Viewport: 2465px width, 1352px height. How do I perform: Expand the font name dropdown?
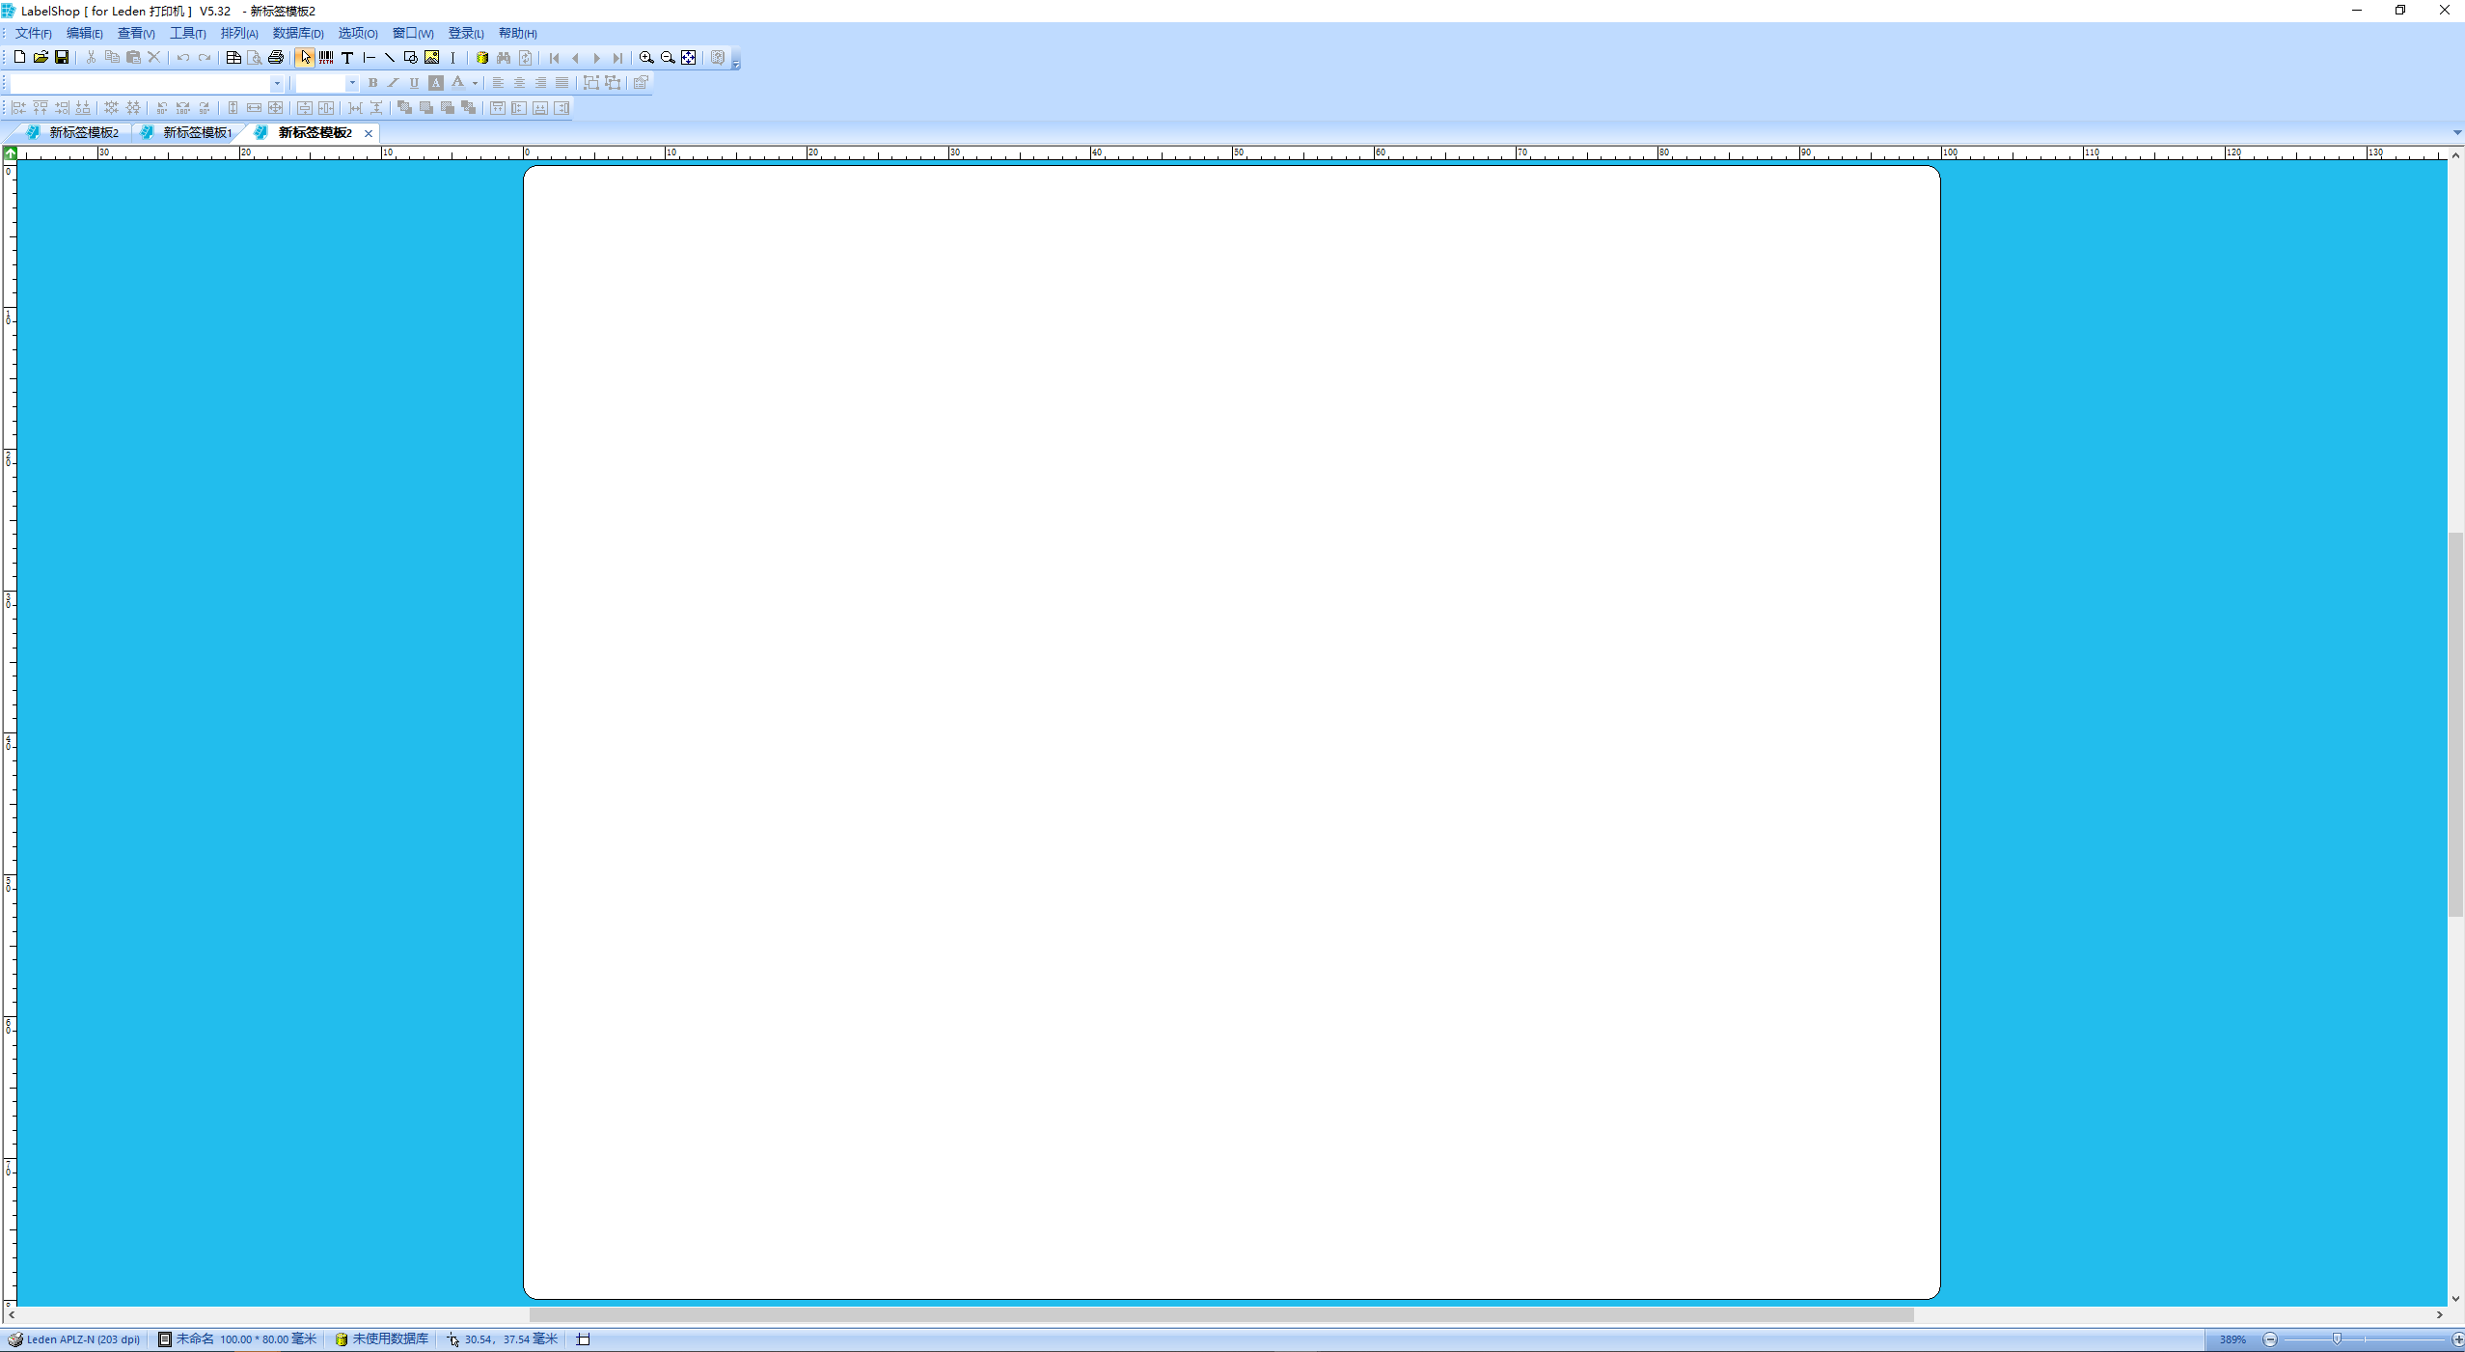[277, 84]
